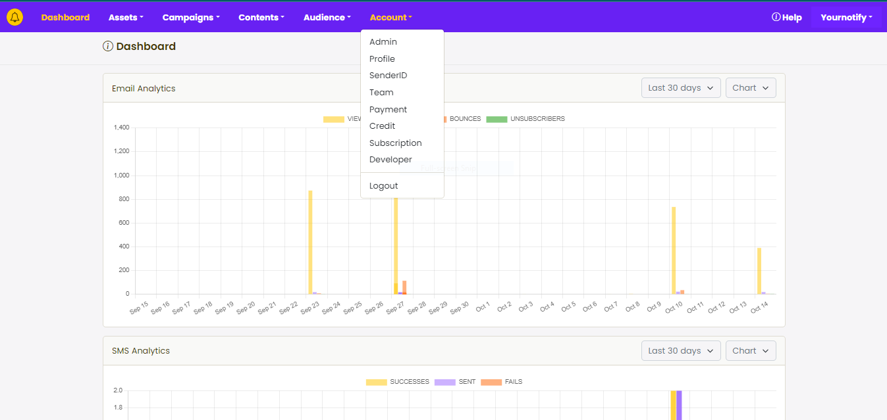Image resolution: width=887 pixels, height=420 pixels.
Task: Expand the Assets menu
Action: click(x=126, y=18)
